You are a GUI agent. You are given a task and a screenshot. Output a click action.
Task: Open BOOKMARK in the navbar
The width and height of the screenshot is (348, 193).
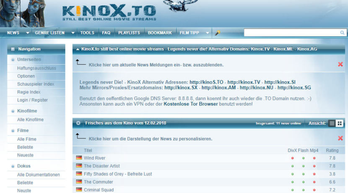coord(160,33)
